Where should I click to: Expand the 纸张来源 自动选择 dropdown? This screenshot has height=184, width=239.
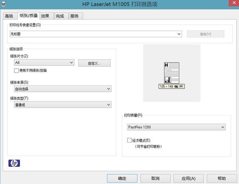pos(60,89)
